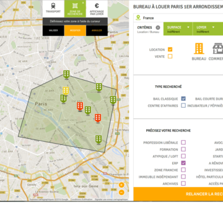Check the Formation checkbox
This screenshot has height=223, width=223.
(183, 149)
